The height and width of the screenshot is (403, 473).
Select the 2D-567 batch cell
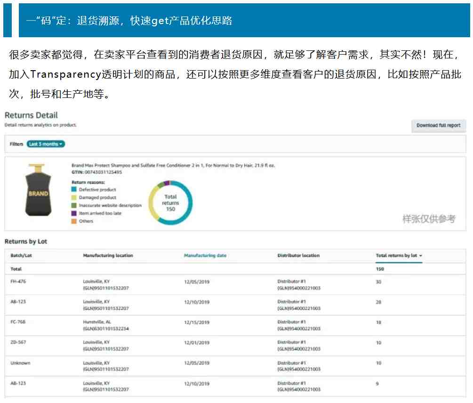(x=18, y=342)
